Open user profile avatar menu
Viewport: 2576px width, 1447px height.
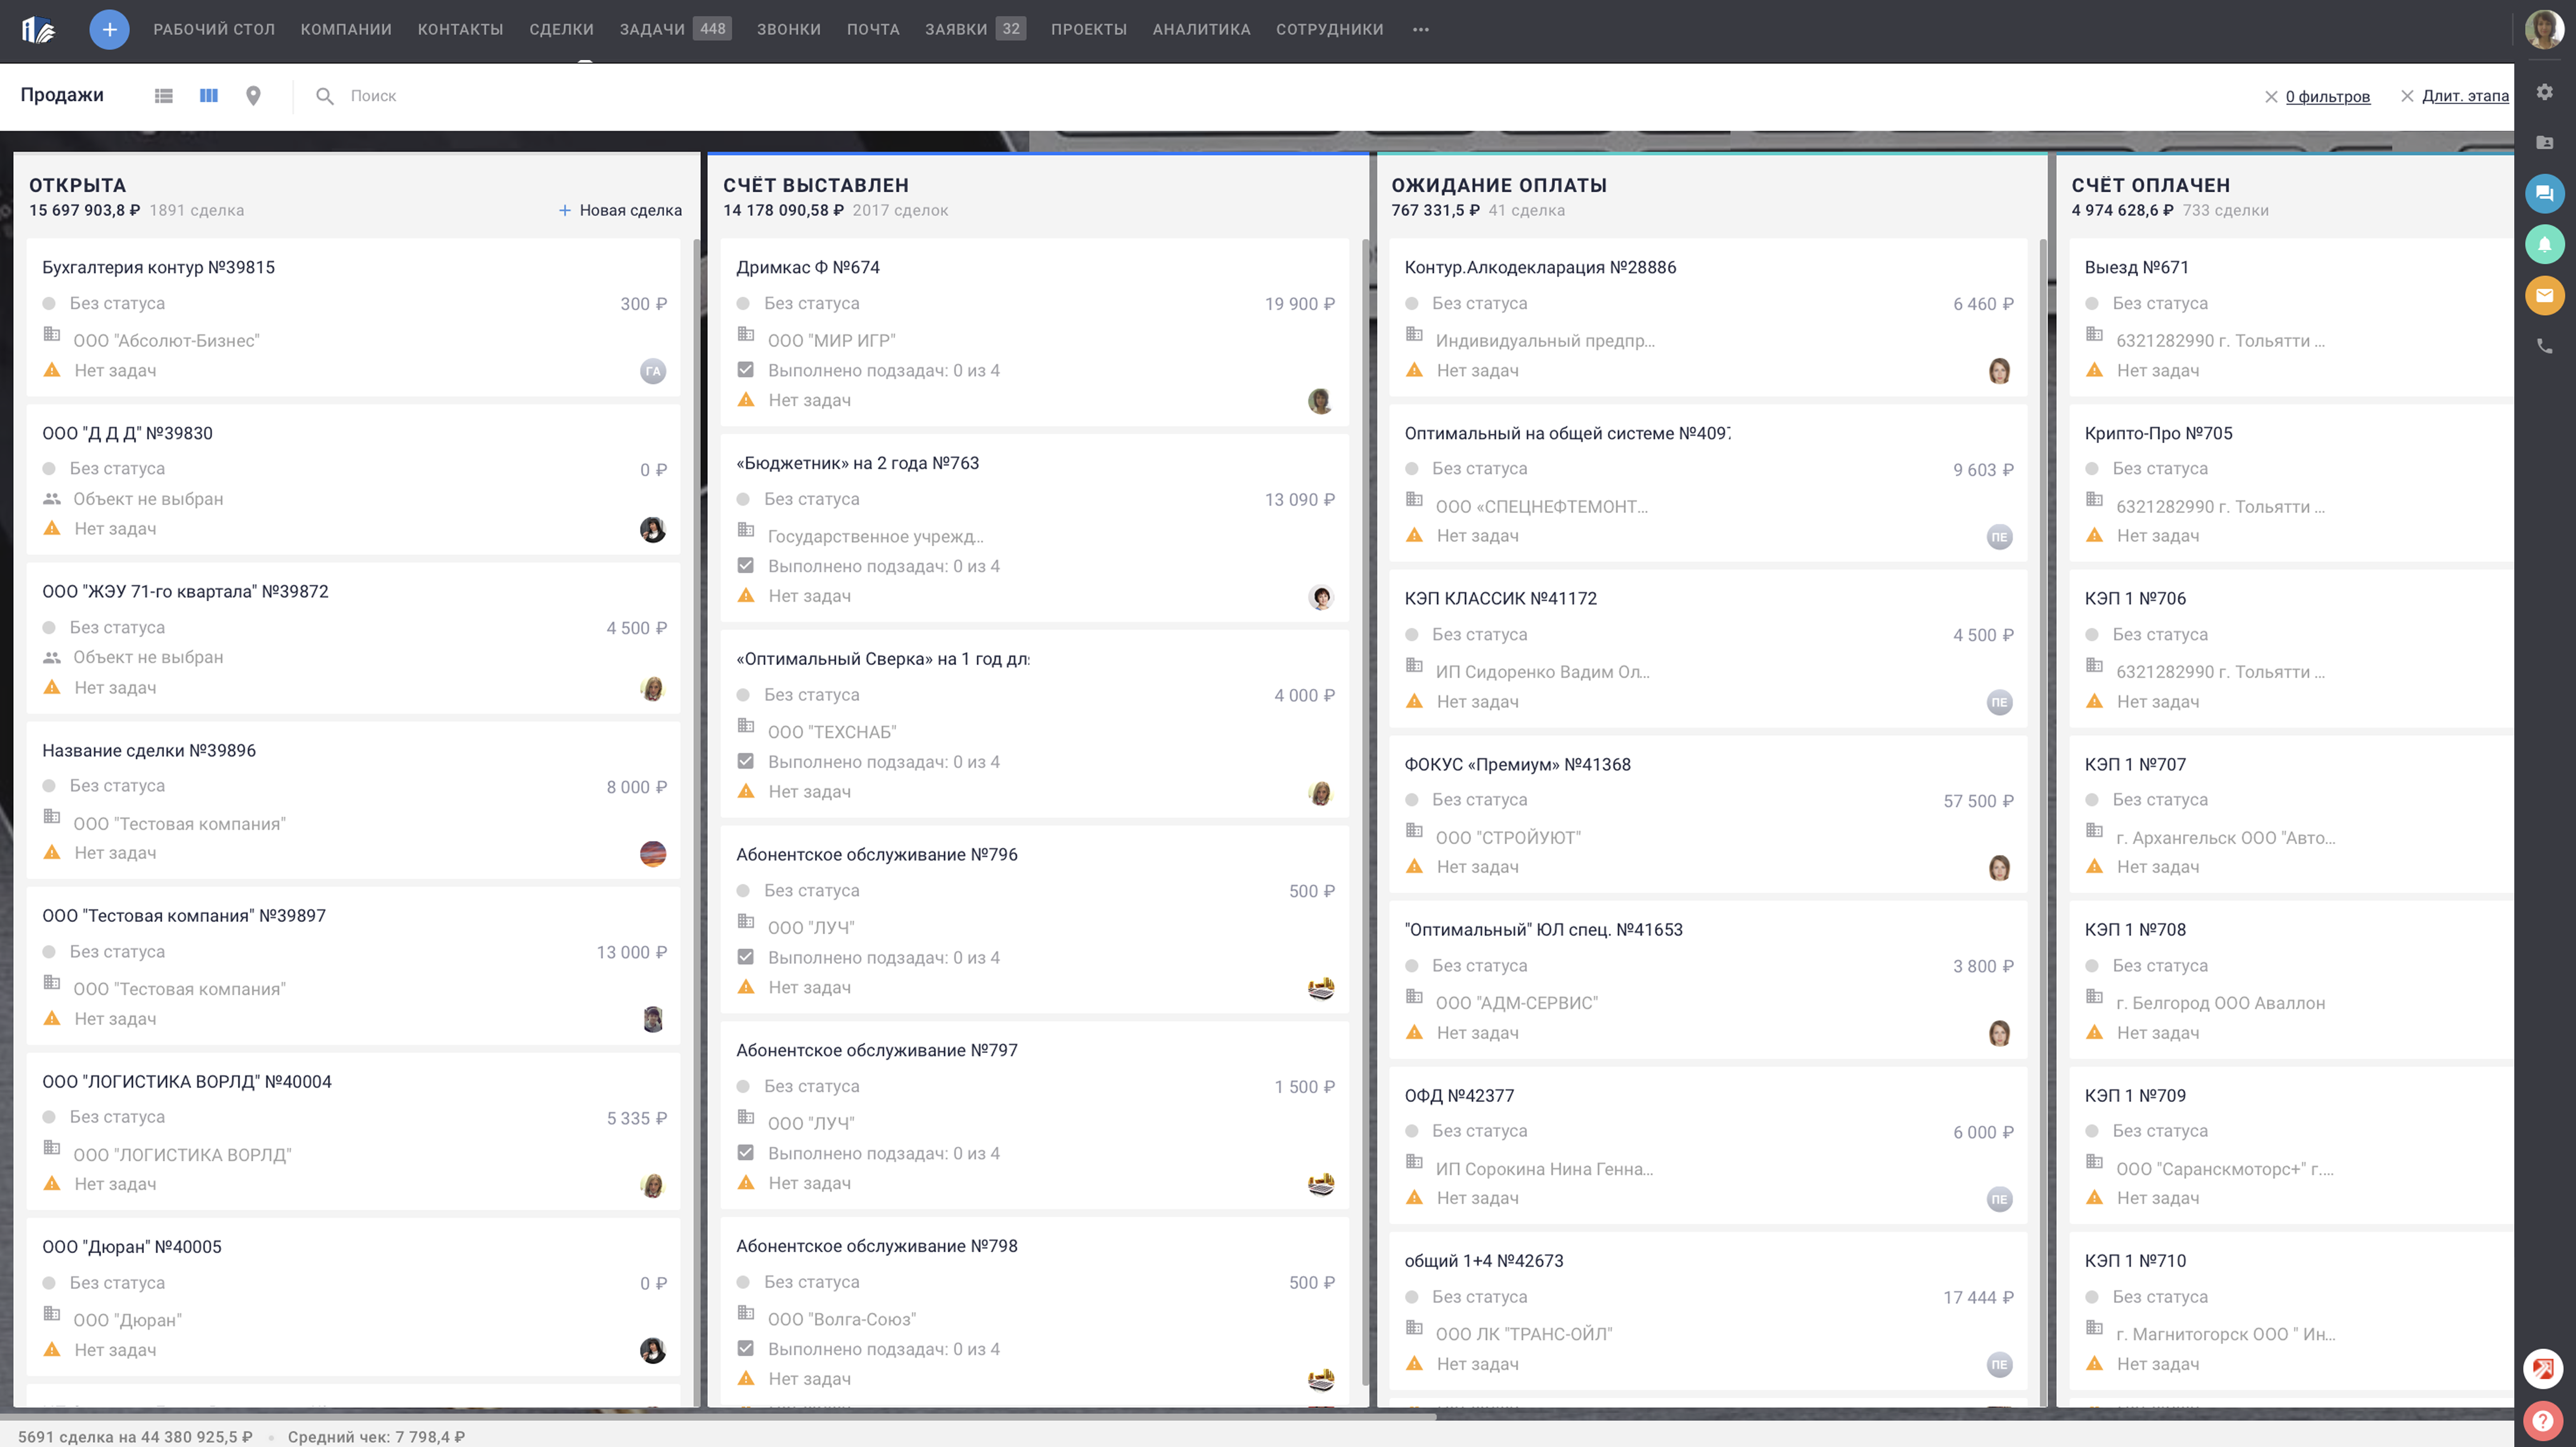[x=2543, y=29]
